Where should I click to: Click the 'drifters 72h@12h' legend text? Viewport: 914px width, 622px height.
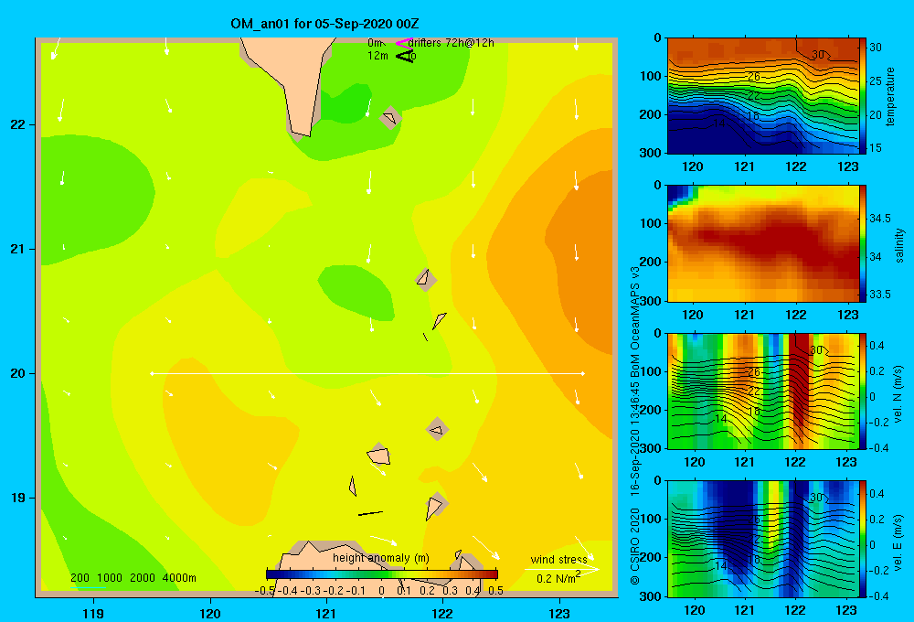452,43
